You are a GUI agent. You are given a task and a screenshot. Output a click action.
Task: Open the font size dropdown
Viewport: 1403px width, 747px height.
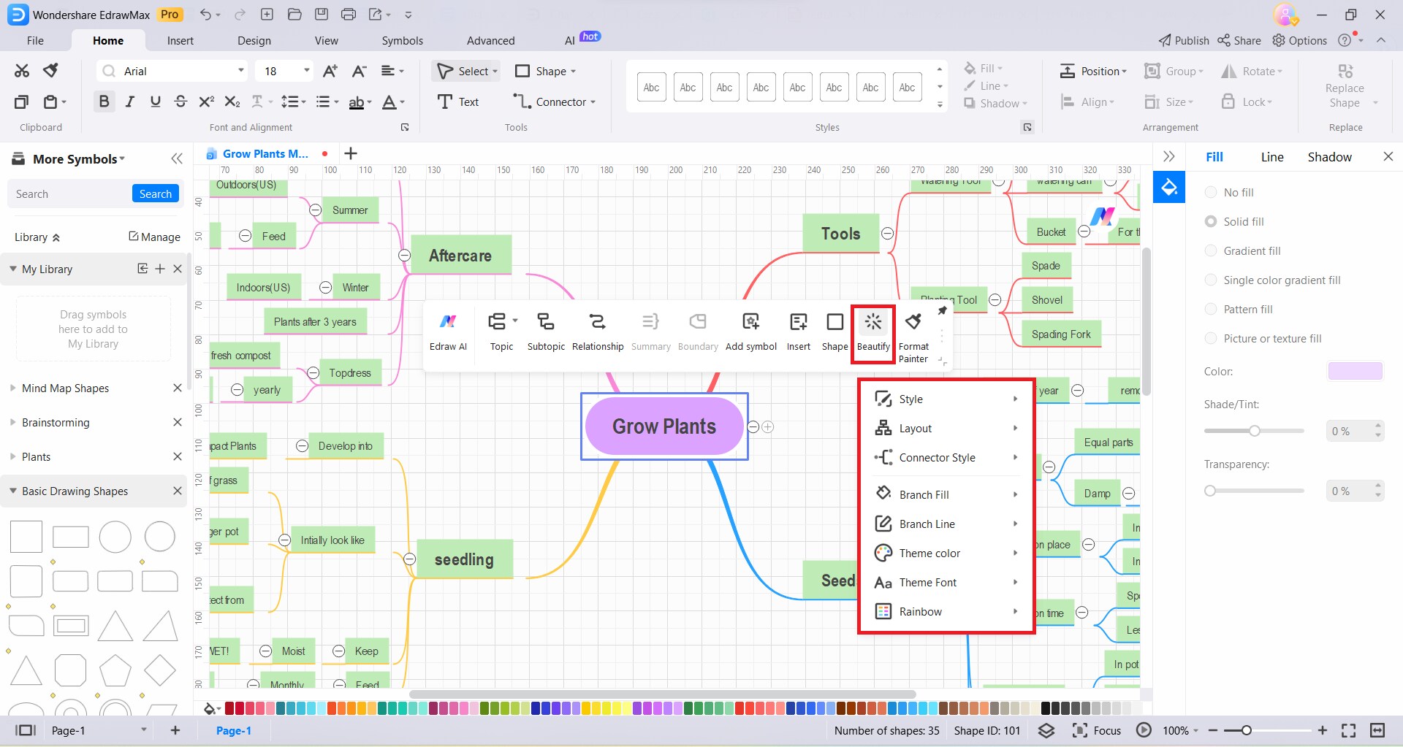307,71
